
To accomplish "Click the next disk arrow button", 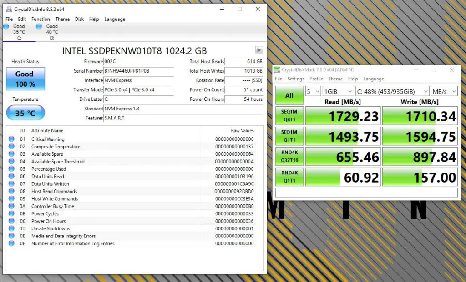I will coord(259,50).
